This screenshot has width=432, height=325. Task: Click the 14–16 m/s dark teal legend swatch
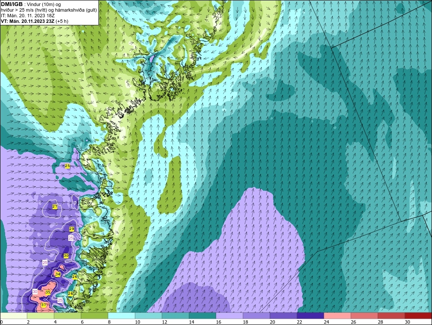203,316
